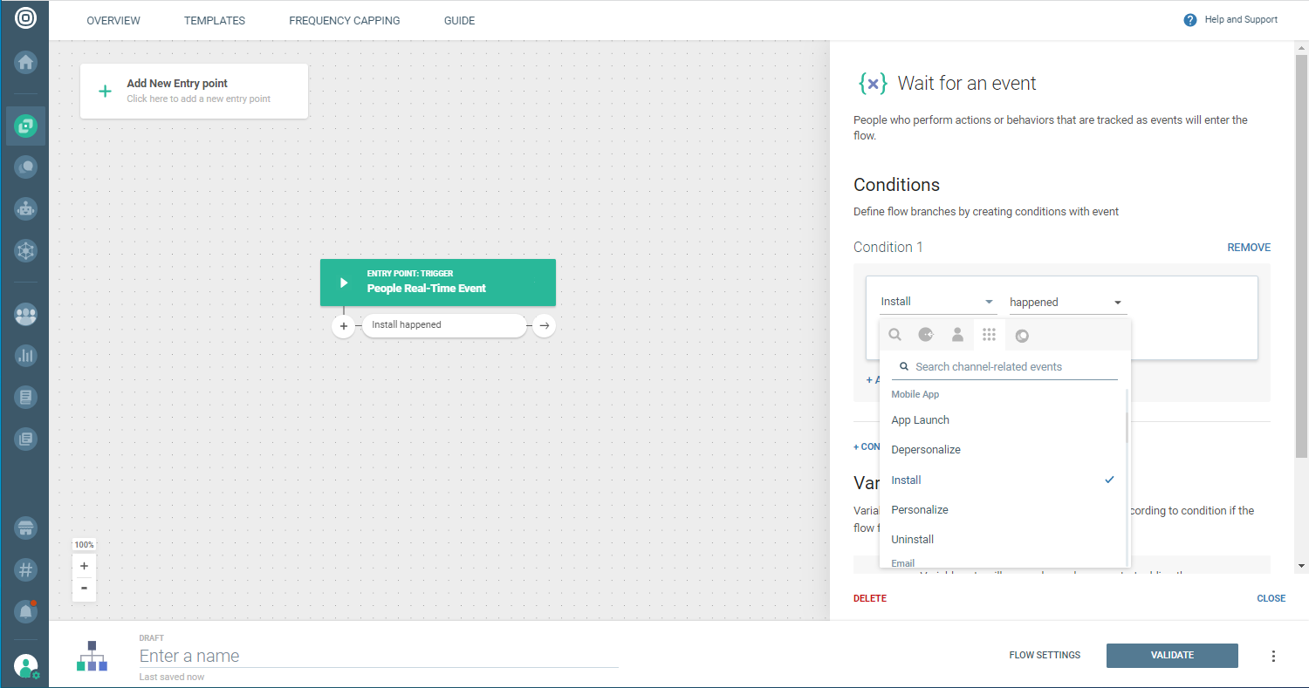Select the Personalize event option
This screenshot has width=1309, height=688.
coord(920,510)
